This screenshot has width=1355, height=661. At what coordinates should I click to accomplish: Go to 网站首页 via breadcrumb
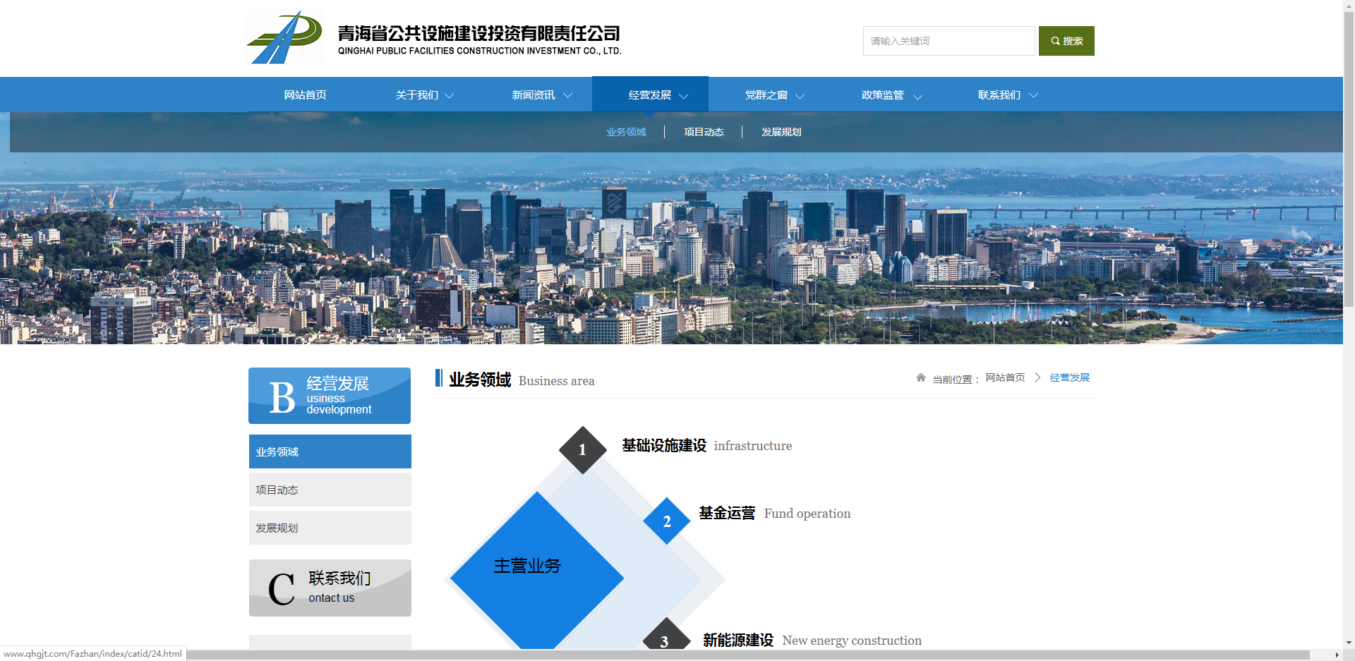tap(1005, 377)
